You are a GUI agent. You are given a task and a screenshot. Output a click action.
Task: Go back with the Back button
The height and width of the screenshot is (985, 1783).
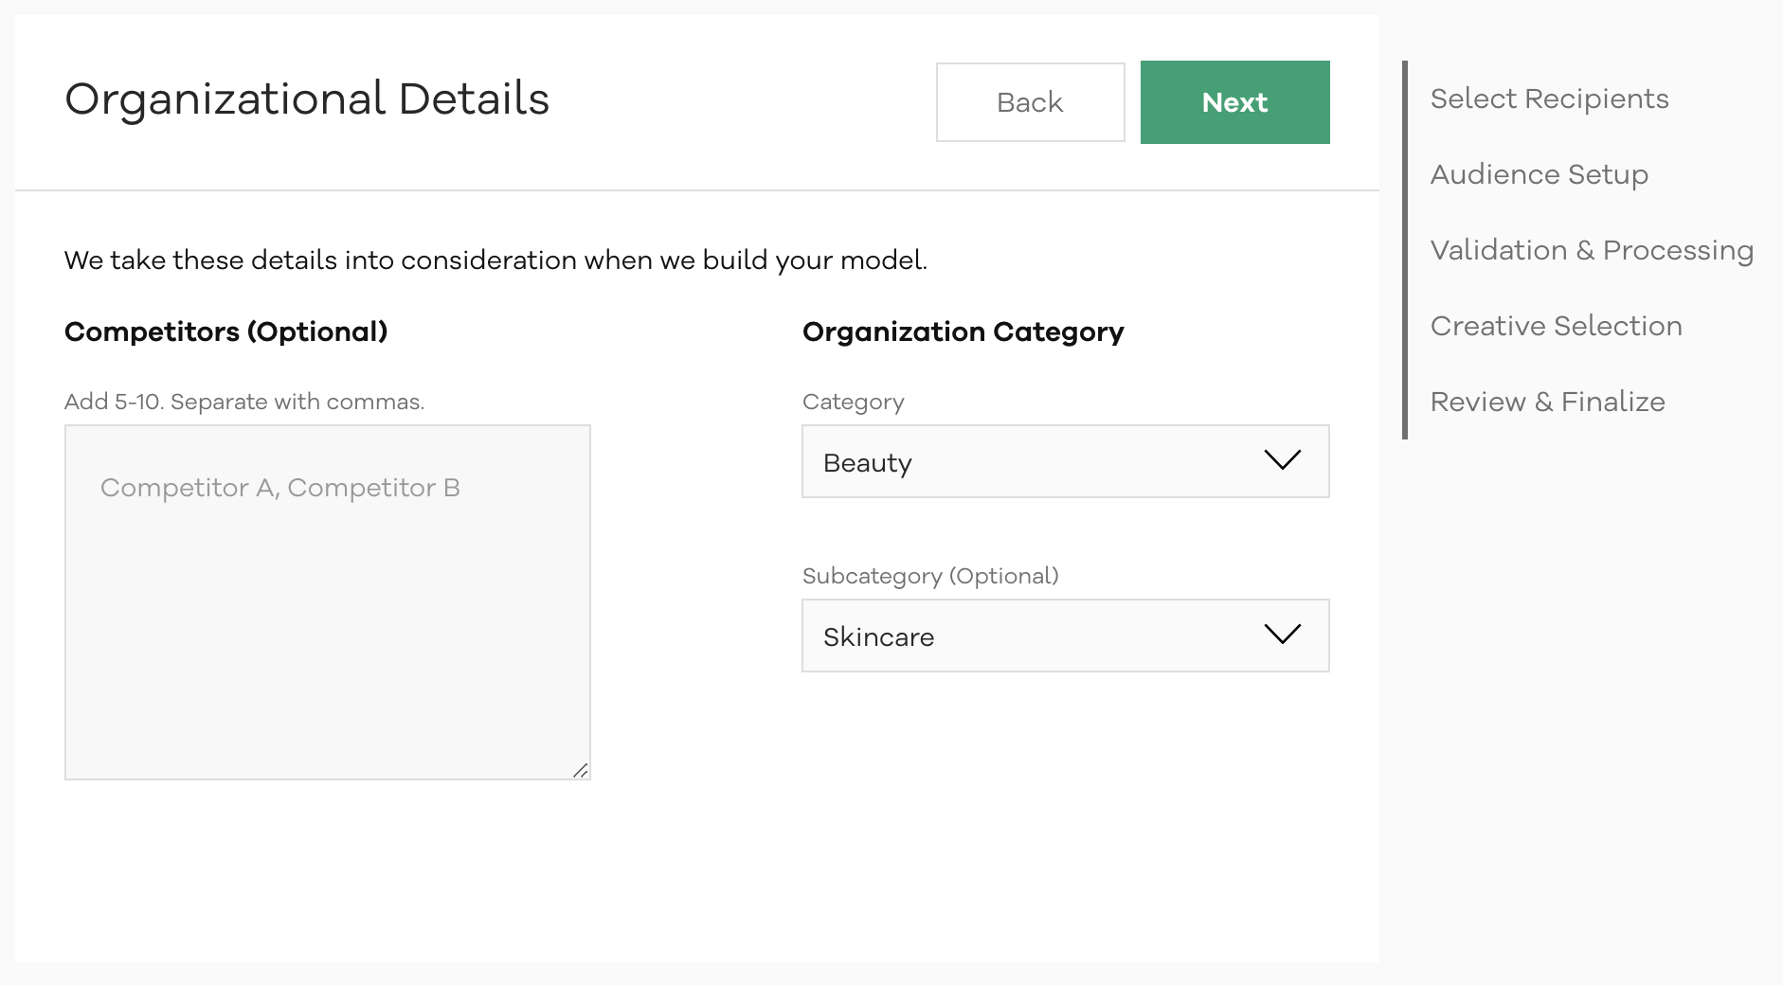pyautogui.click(x=1030, y=102)
